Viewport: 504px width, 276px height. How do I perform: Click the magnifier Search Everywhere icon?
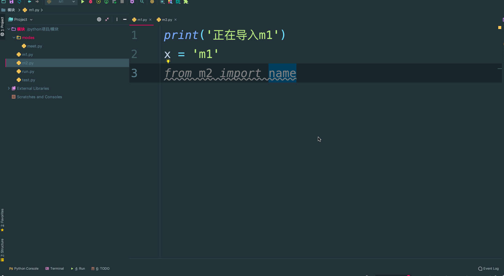(142, 2)
